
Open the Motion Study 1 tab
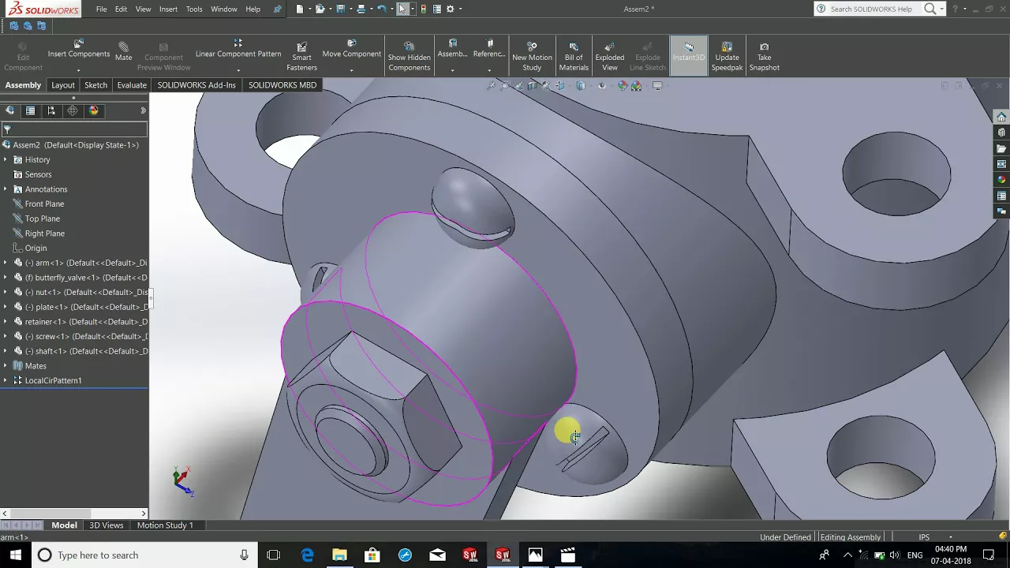click(x=165, y=525)
